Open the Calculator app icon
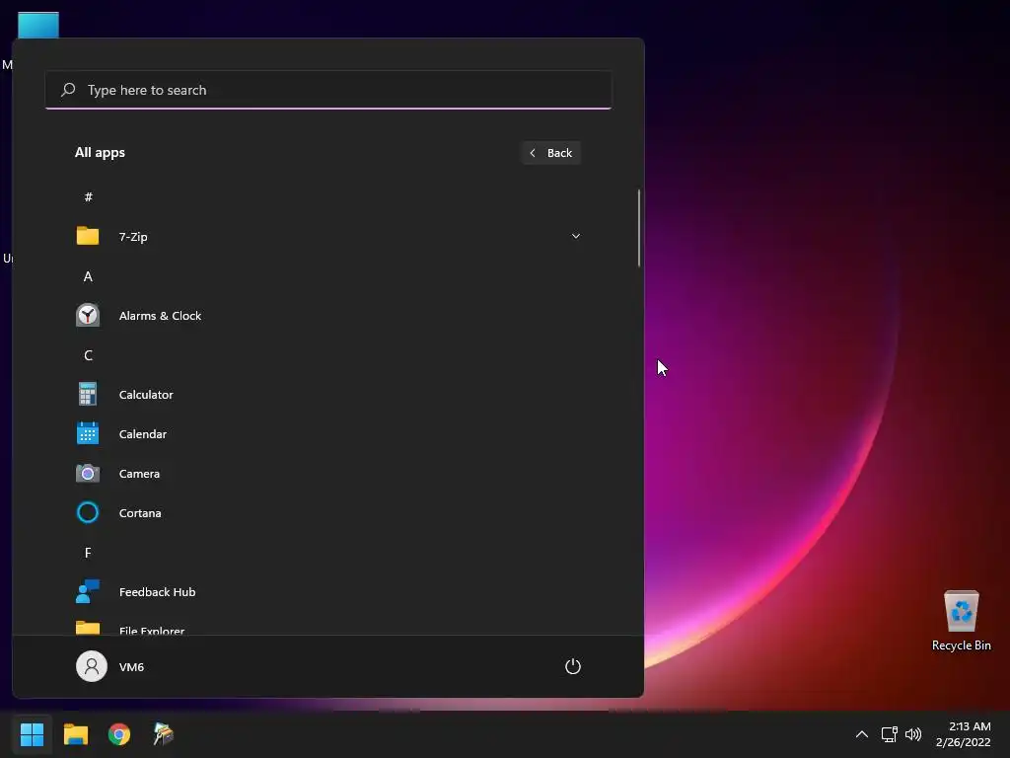Viewport: 1010px width, 758px height. 88,394
